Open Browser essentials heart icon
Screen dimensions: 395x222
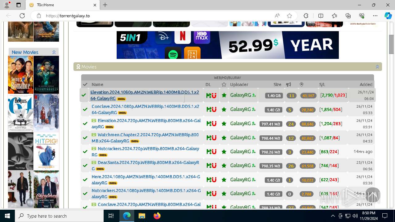point(362,16)
